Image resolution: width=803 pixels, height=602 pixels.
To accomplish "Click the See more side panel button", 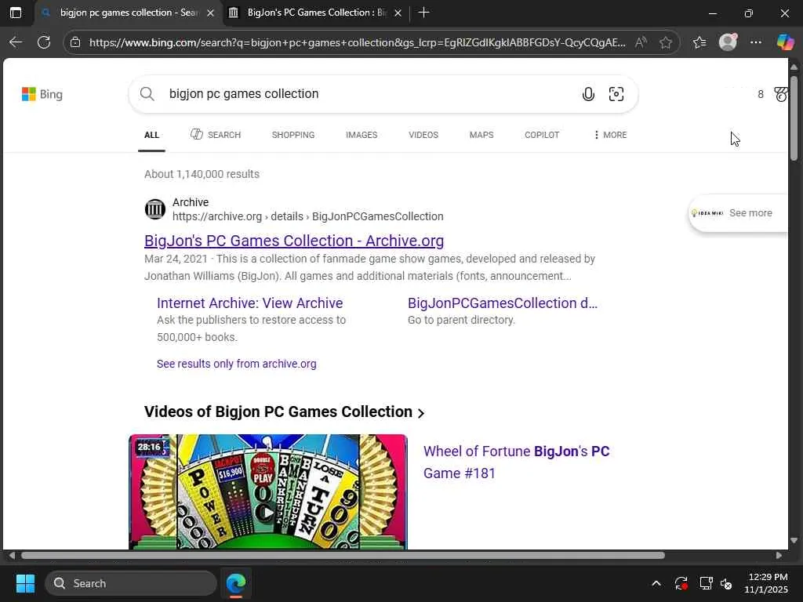I will 738,213.
